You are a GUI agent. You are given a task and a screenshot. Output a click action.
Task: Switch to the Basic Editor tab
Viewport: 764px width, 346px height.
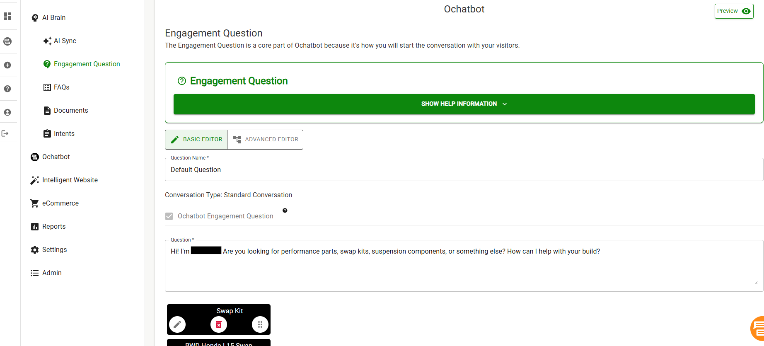pos(196,140)
